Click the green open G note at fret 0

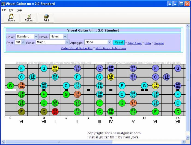click(10, 86)
